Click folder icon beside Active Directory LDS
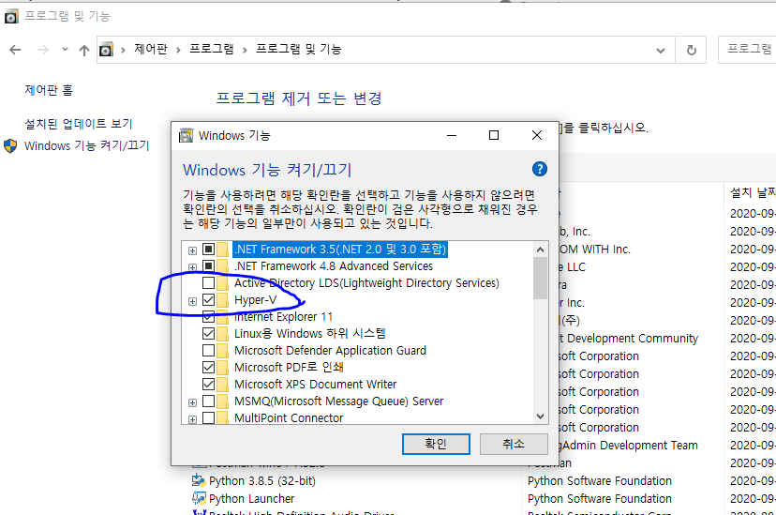The image size is (776, 515). (x=223, y=282)
